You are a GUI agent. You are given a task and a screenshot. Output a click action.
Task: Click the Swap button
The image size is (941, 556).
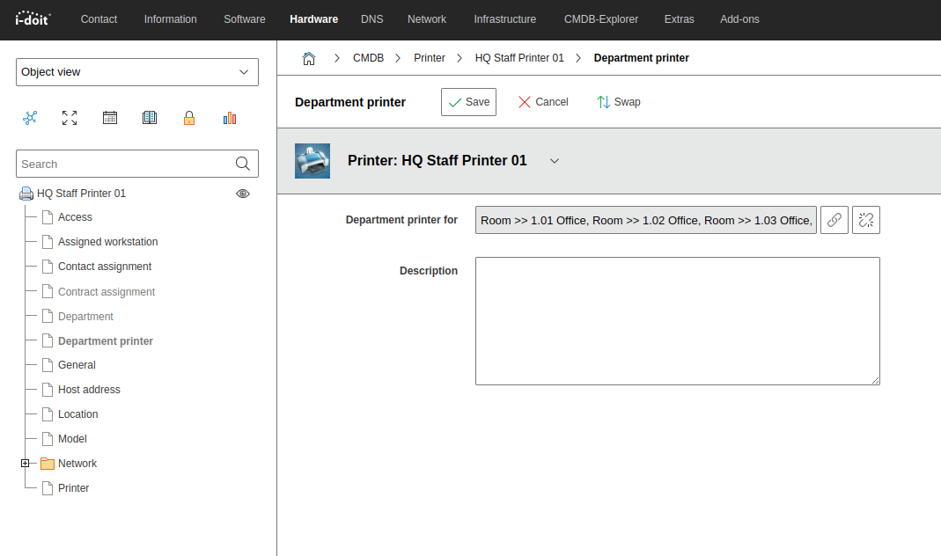tap(619, 102)
